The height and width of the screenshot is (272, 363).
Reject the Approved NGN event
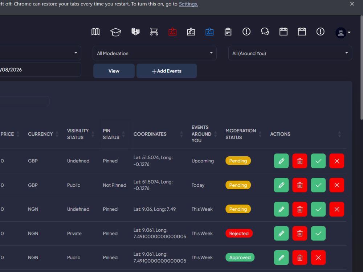coord(318,257)
